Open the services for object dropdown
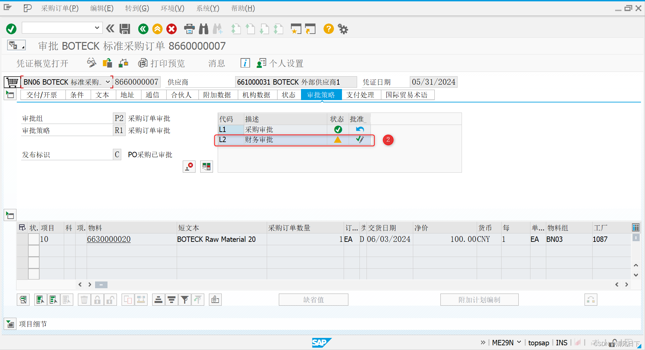Screen dimensions: 645x350 pyautogui.click(x=16, y=45)
